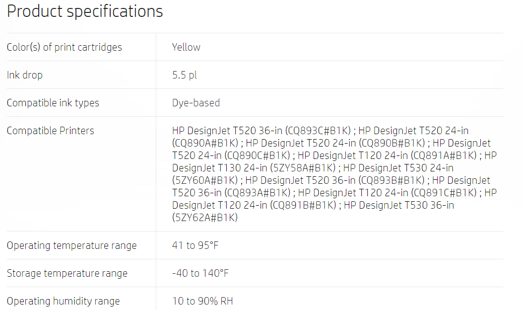Image resolution: width=523 pixels, height=310 pixels.
Task: Click the '41 to 95°F' value
Action: [195, 245]
